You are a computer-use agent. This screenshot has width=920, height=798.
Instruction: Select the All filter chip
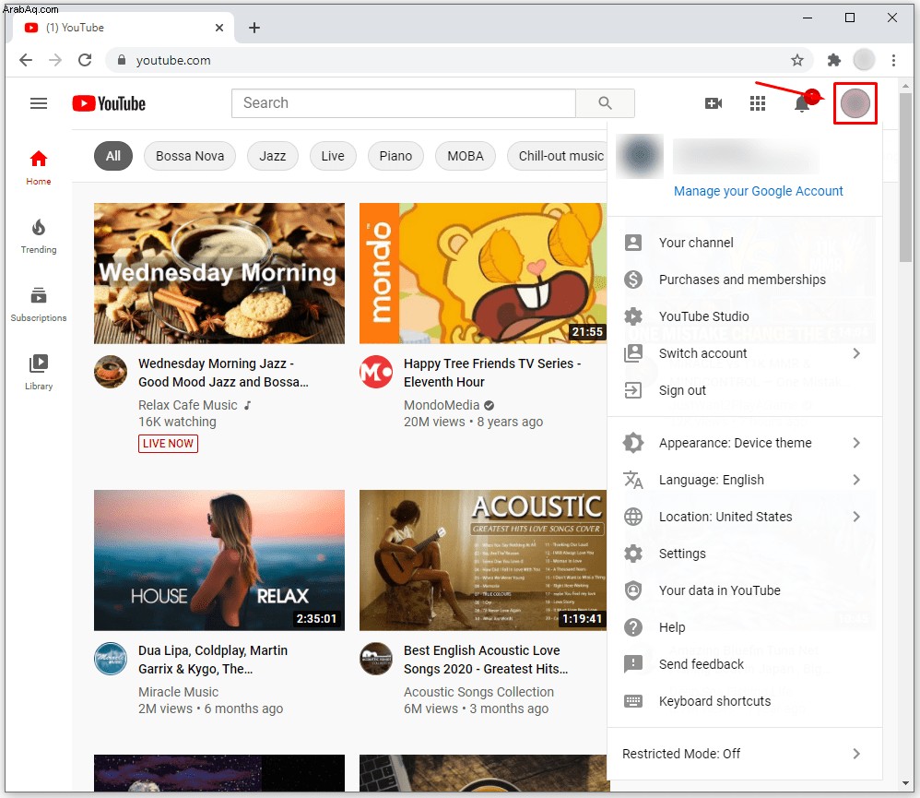click(113, 156)
